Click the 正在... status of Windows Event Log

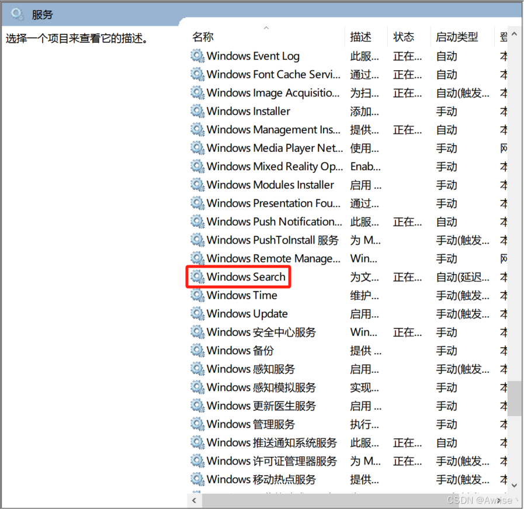pyautogui.click(x=407, y=56)
